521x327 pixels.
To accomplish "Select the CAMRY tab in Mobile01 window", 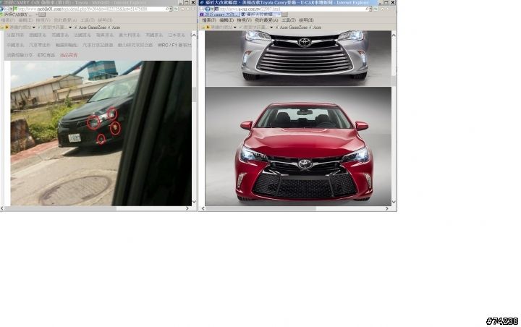I will point(17,14).
